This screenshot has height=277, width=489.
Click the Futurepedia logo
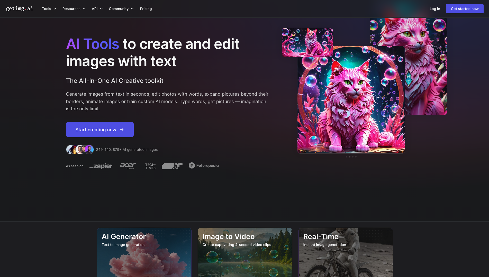tap(204, 166)
